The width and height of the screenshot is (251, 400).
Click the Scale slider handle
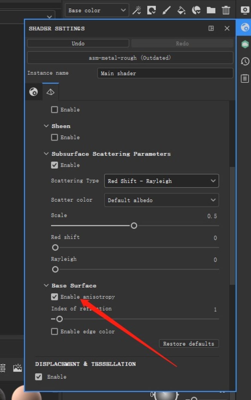coord(134,226)
